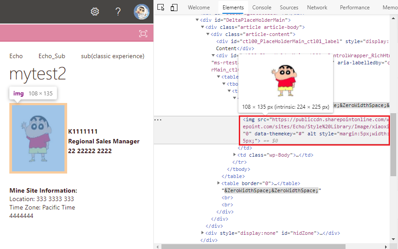
Task: Open the Console tab
Action: coord(261,8)
